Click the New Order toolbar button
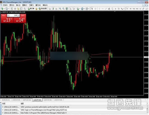Image resolution: width=149 pixels, height=115 pixels. (31, 9)
